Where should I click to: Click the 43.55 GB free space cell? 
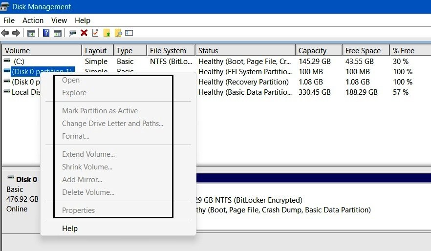tap(359, 61)
